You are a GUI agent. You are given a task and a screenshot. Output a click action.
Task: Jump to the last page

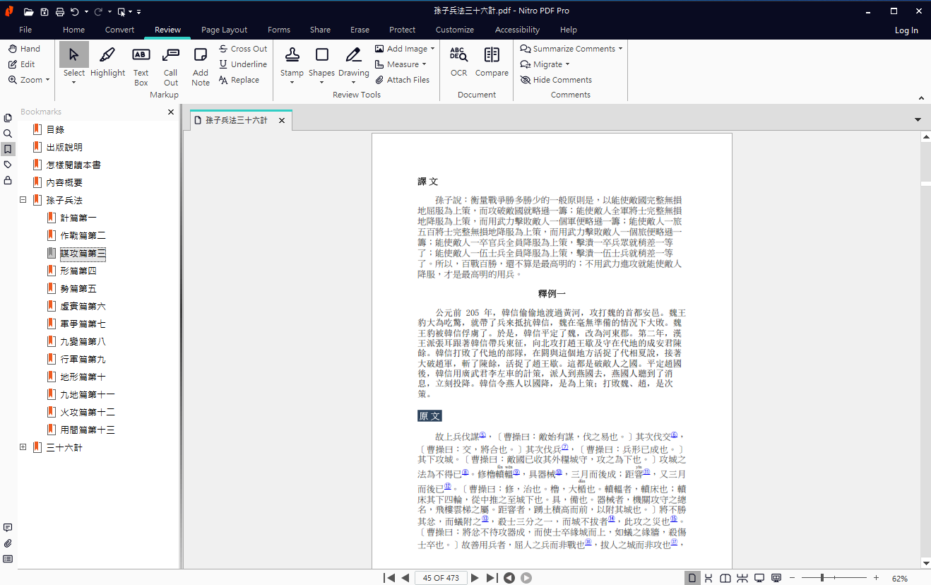coord(492,578)
